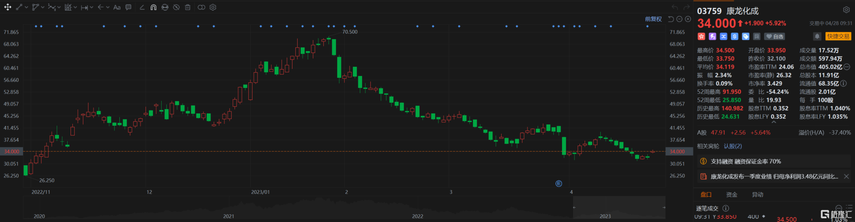This screenshot has height=222, width=855.
Task: Toggle the price alert bell
Action: (x=817, y=36)
